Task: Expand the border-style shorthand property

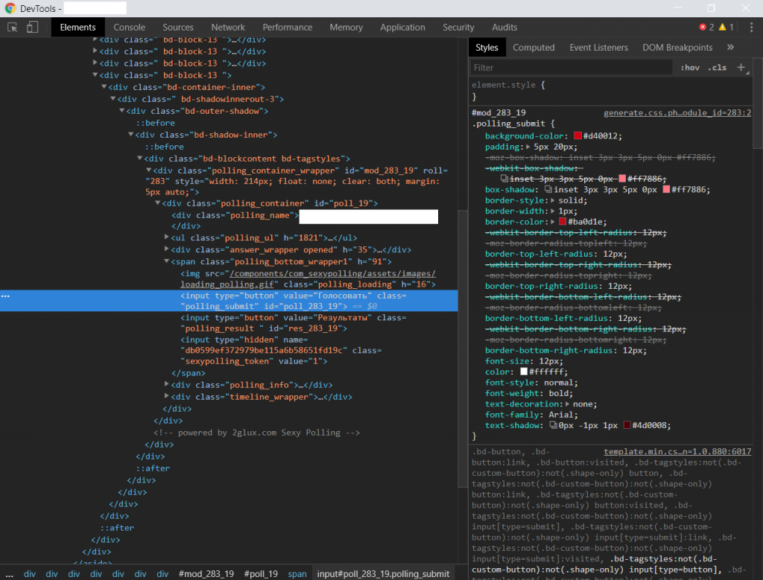Action: [x=552, y=200]
